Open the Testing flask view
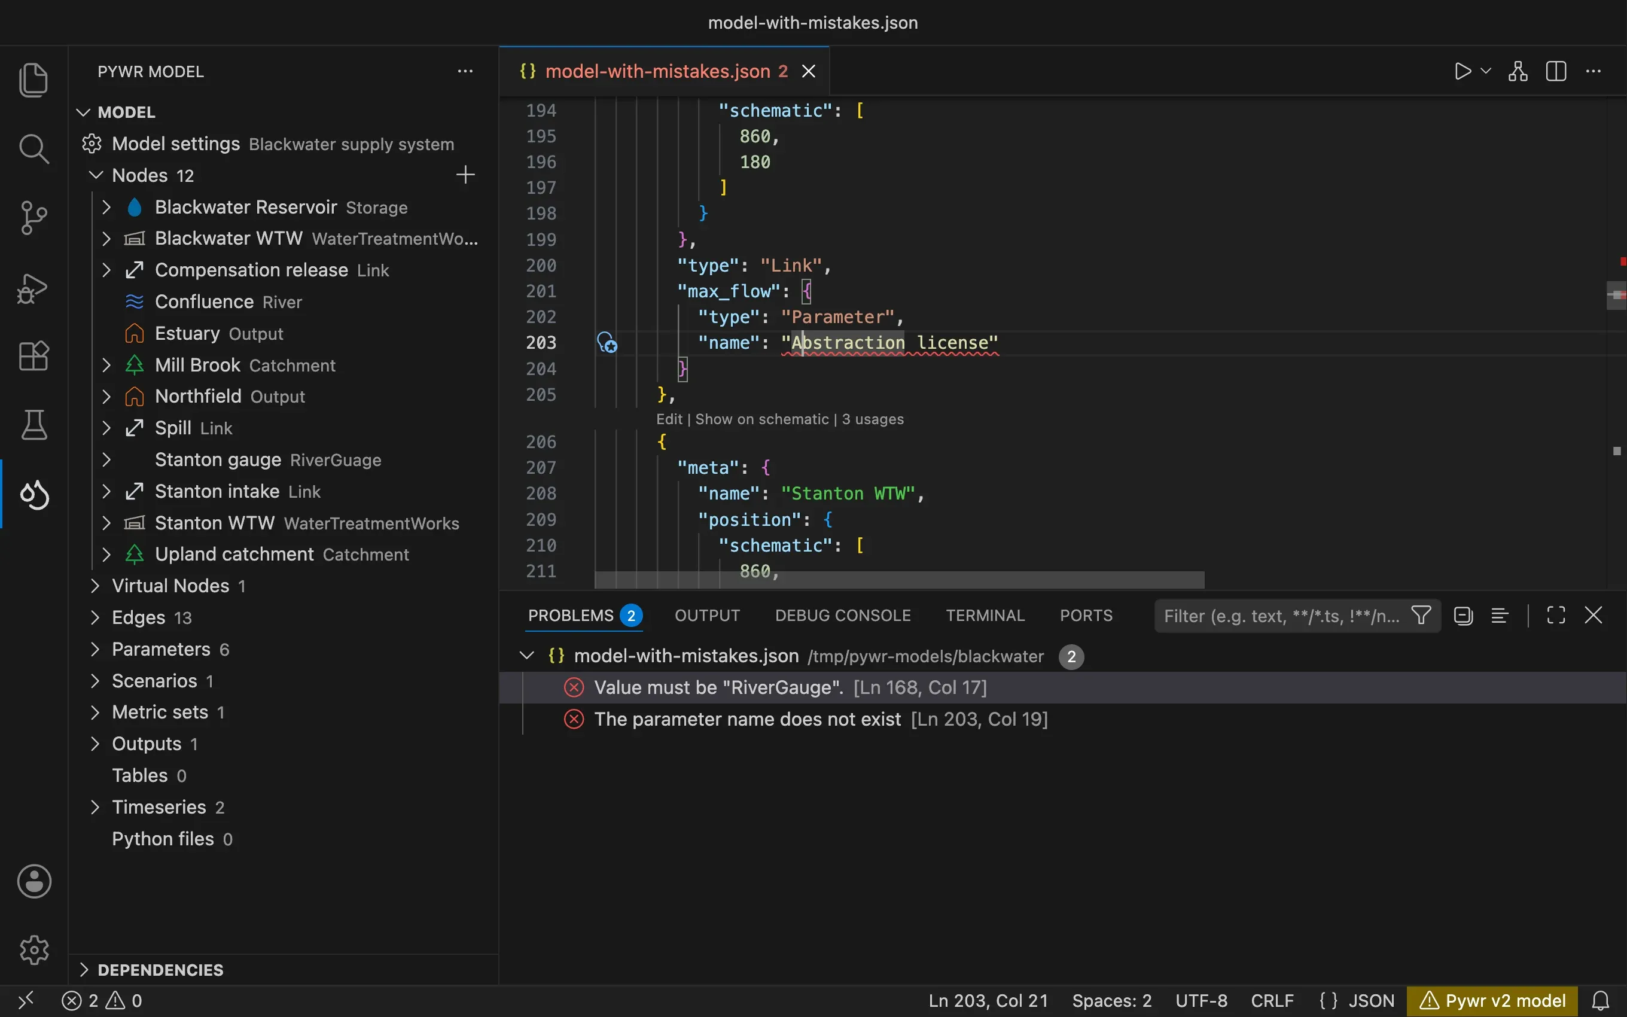This screenshot has height=1017, width=1627. 33,424
